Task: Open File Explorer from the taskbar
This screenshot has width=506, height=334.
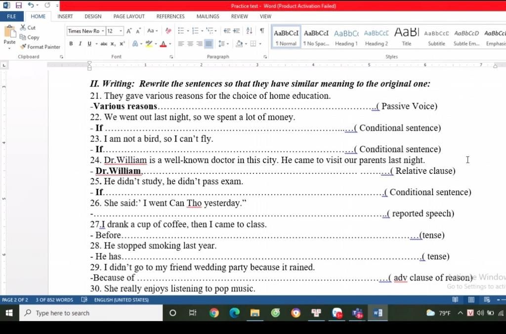Action: pyautogui.click(x=255, y=313)
